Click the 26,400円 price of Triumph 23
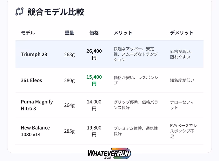Image resolution: width=219 pixels, height=161 pixels. (94, 54)
